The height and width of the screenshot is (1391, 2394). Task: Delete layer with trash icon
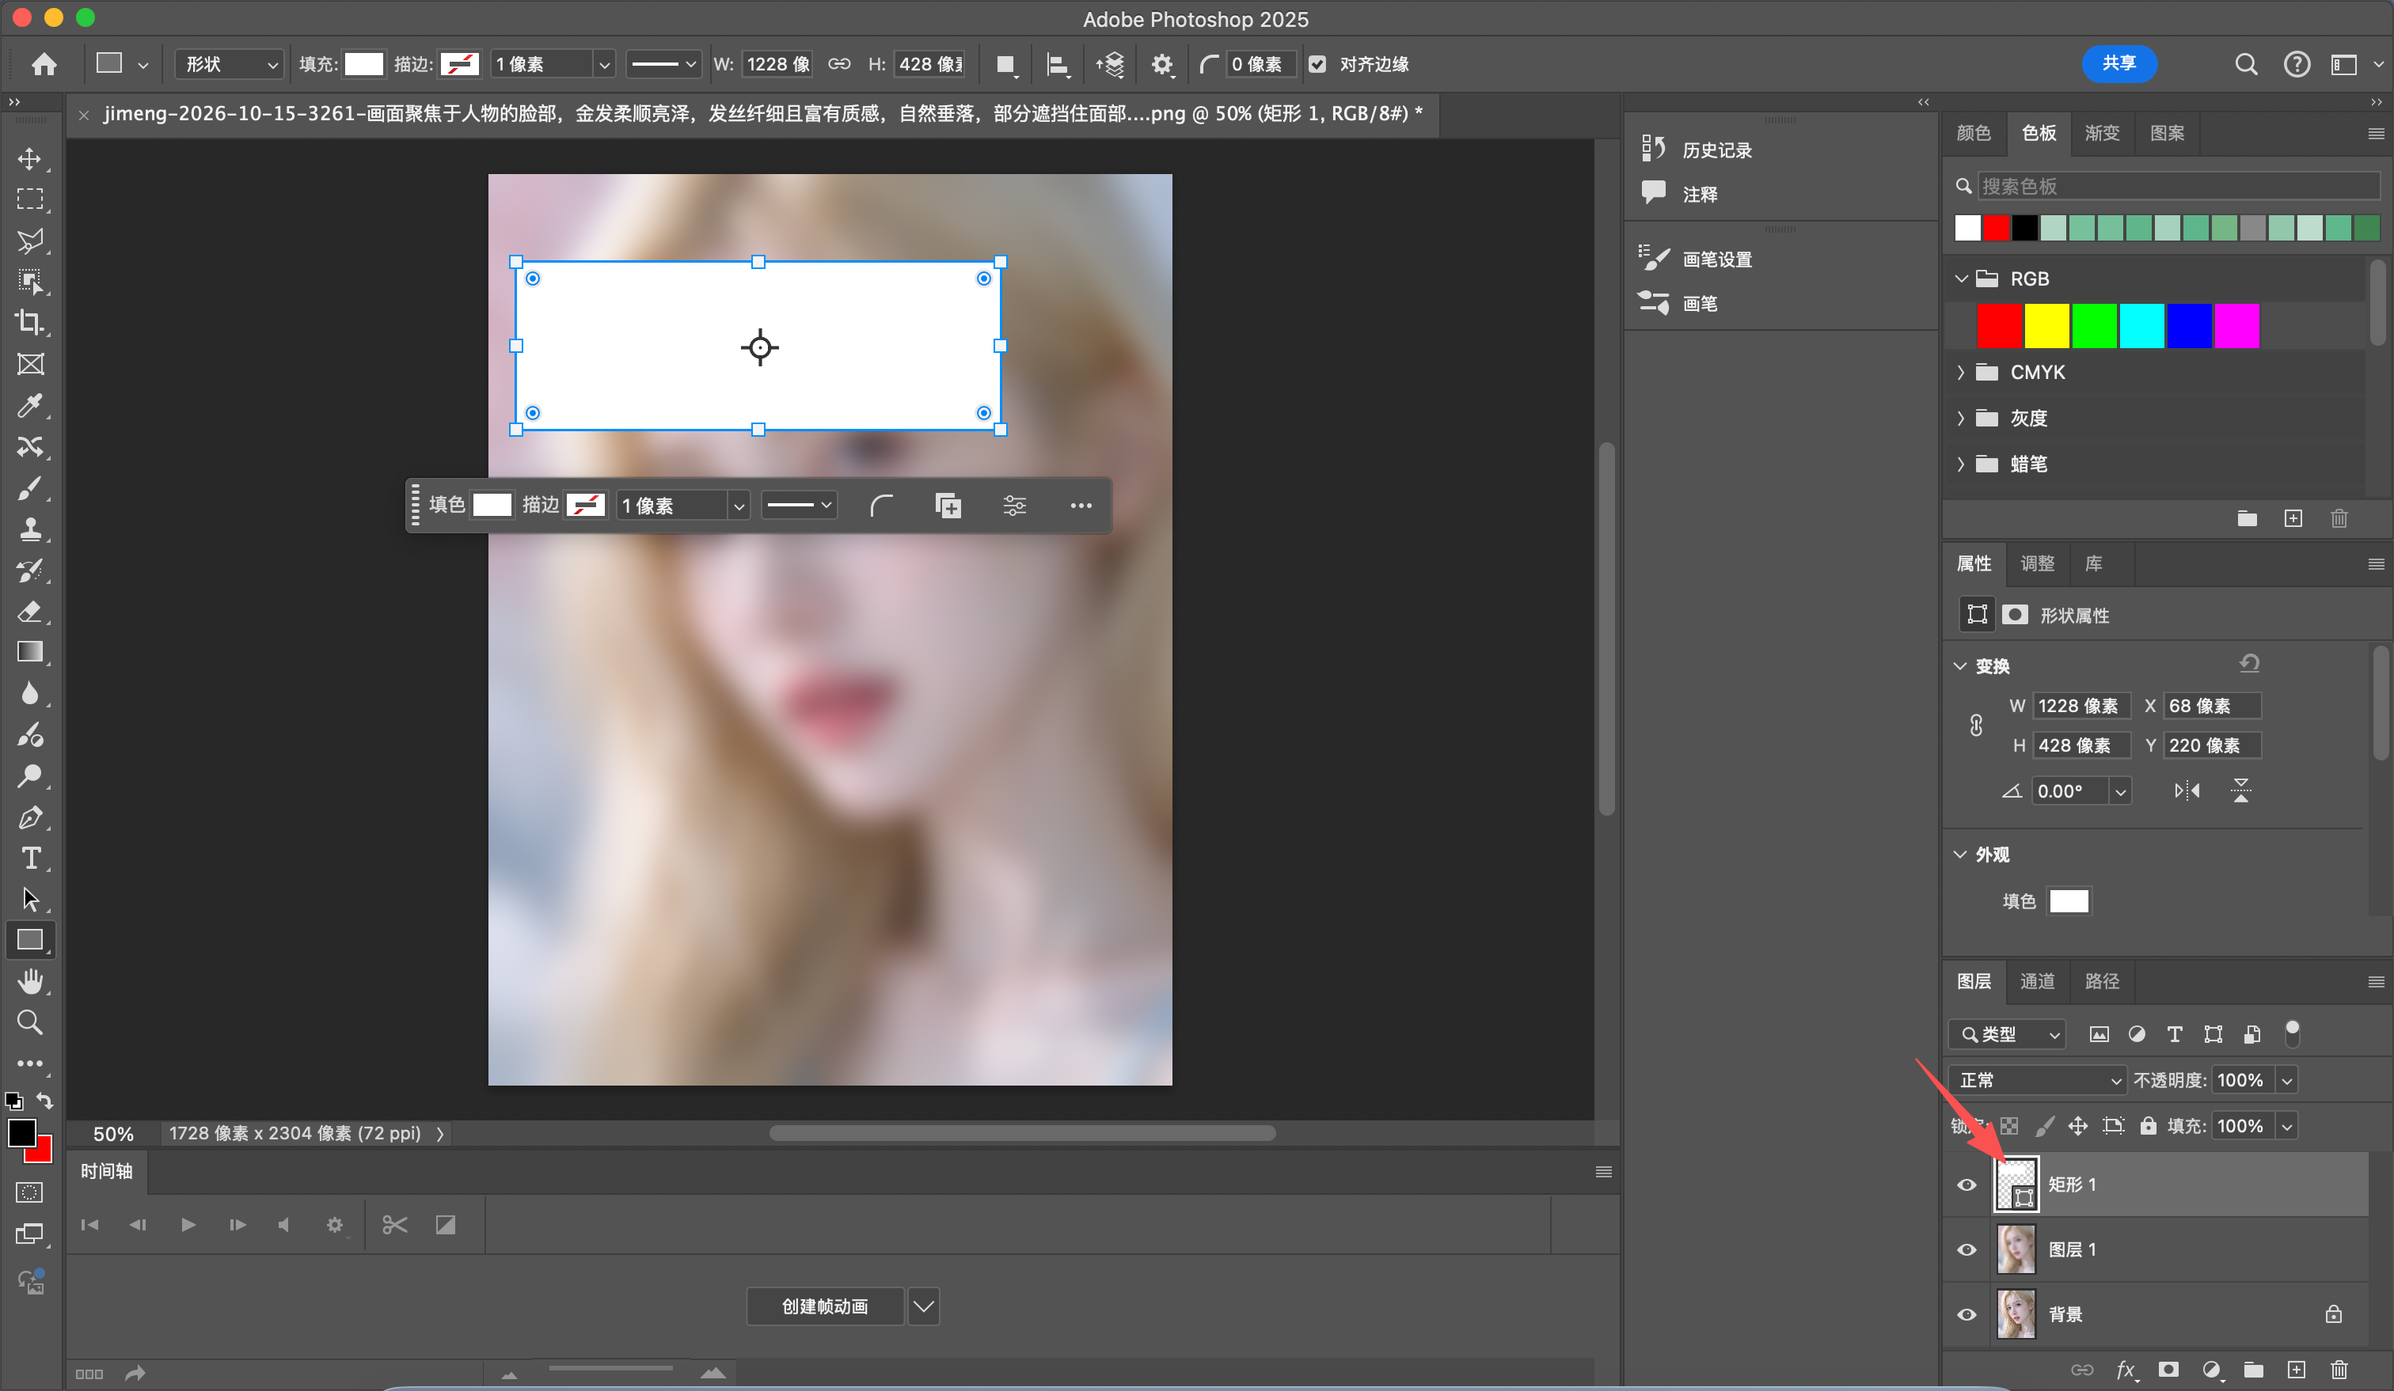coord(2339,1369)
